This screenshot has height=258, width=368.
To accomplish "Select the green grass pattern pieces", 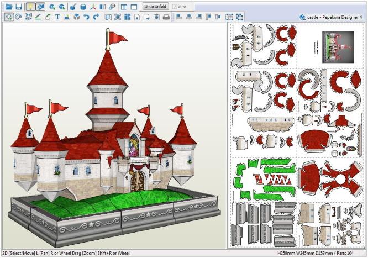I will [265, 180].
